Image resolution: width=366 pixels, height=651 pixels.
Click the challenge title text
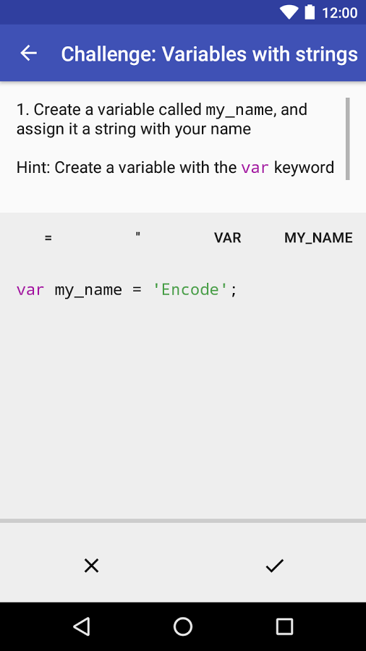click(210, 54)
